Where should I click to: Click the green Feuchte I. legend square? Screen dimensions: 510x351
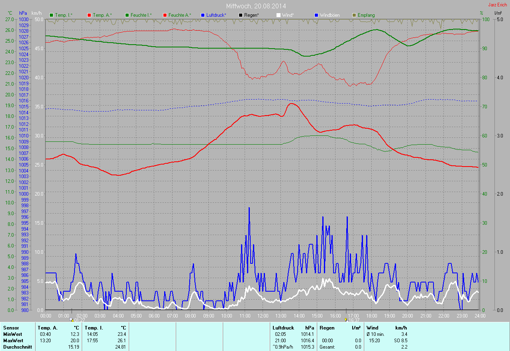(x=127, y=15)
